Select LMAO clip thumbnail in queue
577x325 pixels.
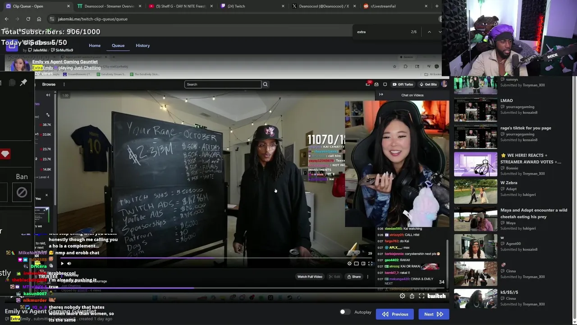476,109
